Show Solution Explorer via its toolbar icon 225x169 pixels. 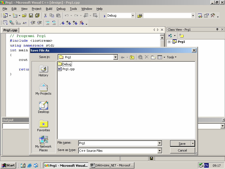[x=200, y=15]
